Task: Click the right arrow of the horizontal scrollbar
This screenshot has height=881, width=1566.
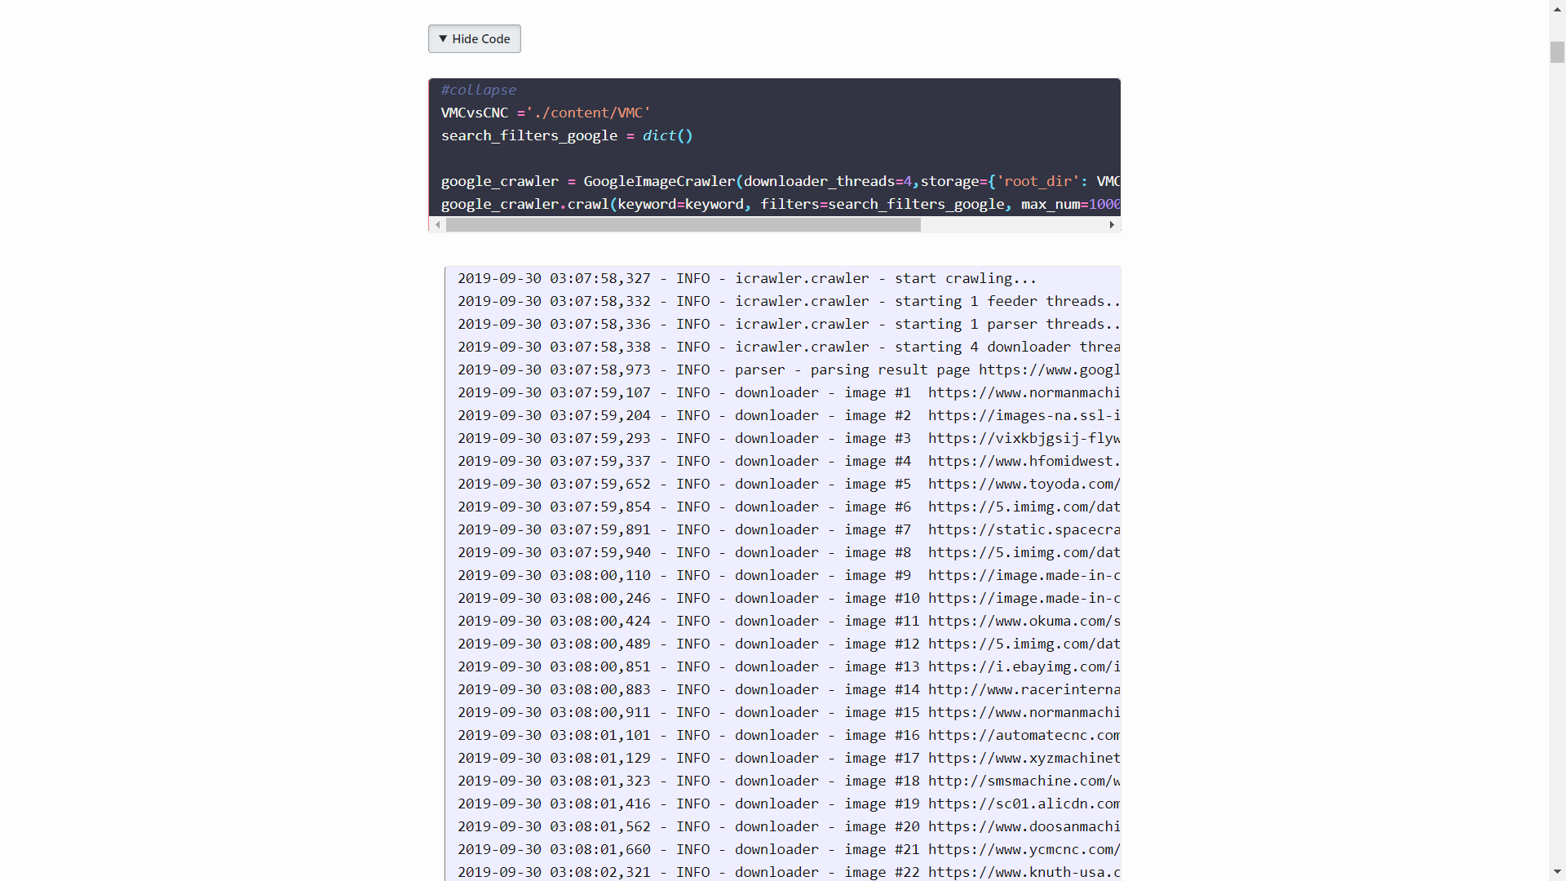Action: [1113, 224]
